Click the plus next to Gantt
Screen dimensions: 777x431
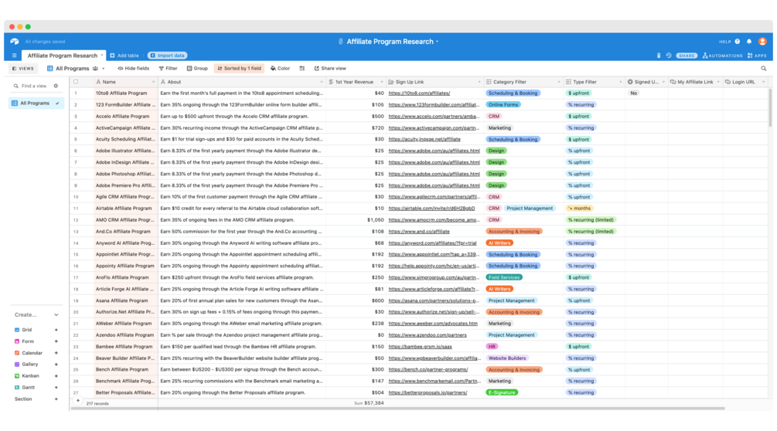point(56,388)
